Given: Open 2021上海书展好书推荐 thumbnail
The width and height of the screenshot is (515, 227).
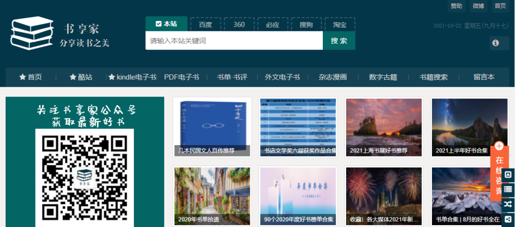Looking at the screenshot, I should [384, 128].
